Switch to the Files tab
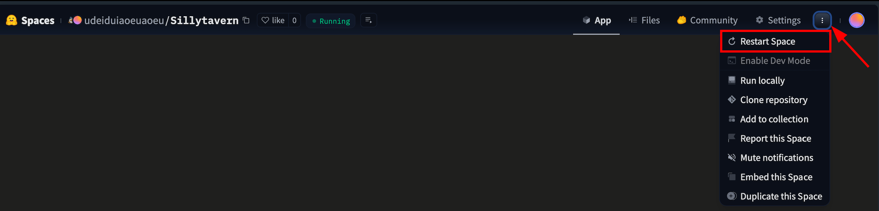The height and width of the screenshot is (211, 879). pos(644,20)
